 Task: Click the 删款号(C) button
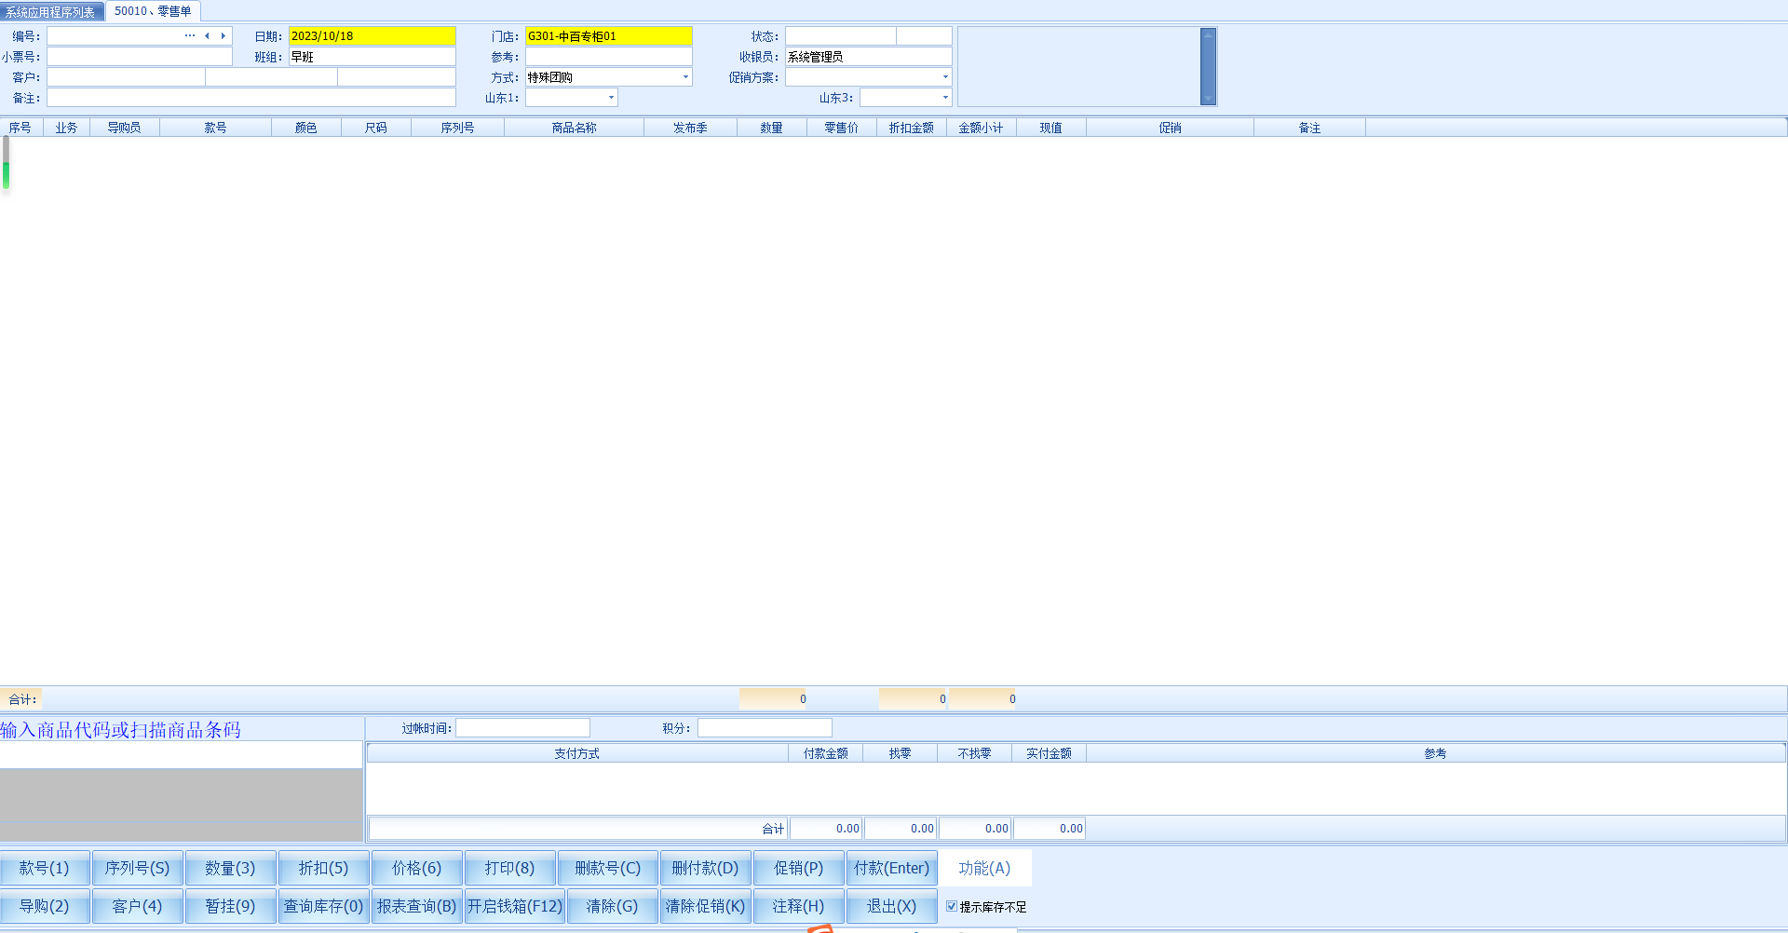pos(608,868)
